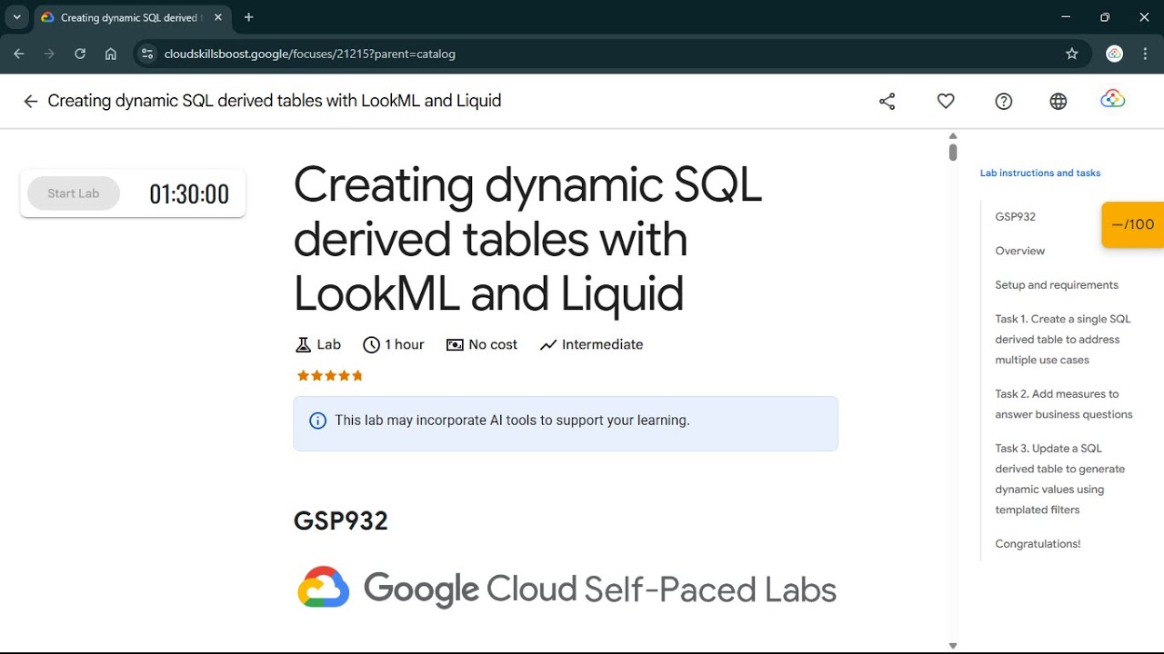Go to browser home page icon
Screen dimensions: 1164x654
tap(111, 54)
